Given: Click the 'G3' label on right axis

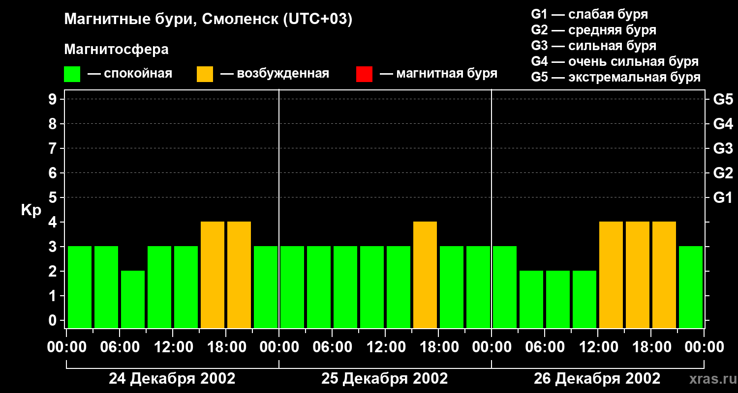Looking at the screenshot, I should [x=723, y=148].
